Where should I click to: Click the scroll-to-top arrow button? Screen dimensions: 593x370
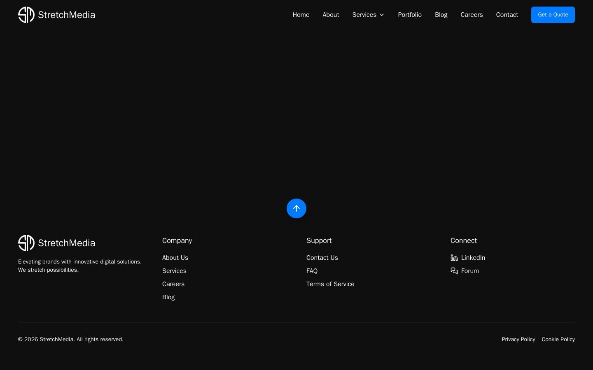coord(296,208)
